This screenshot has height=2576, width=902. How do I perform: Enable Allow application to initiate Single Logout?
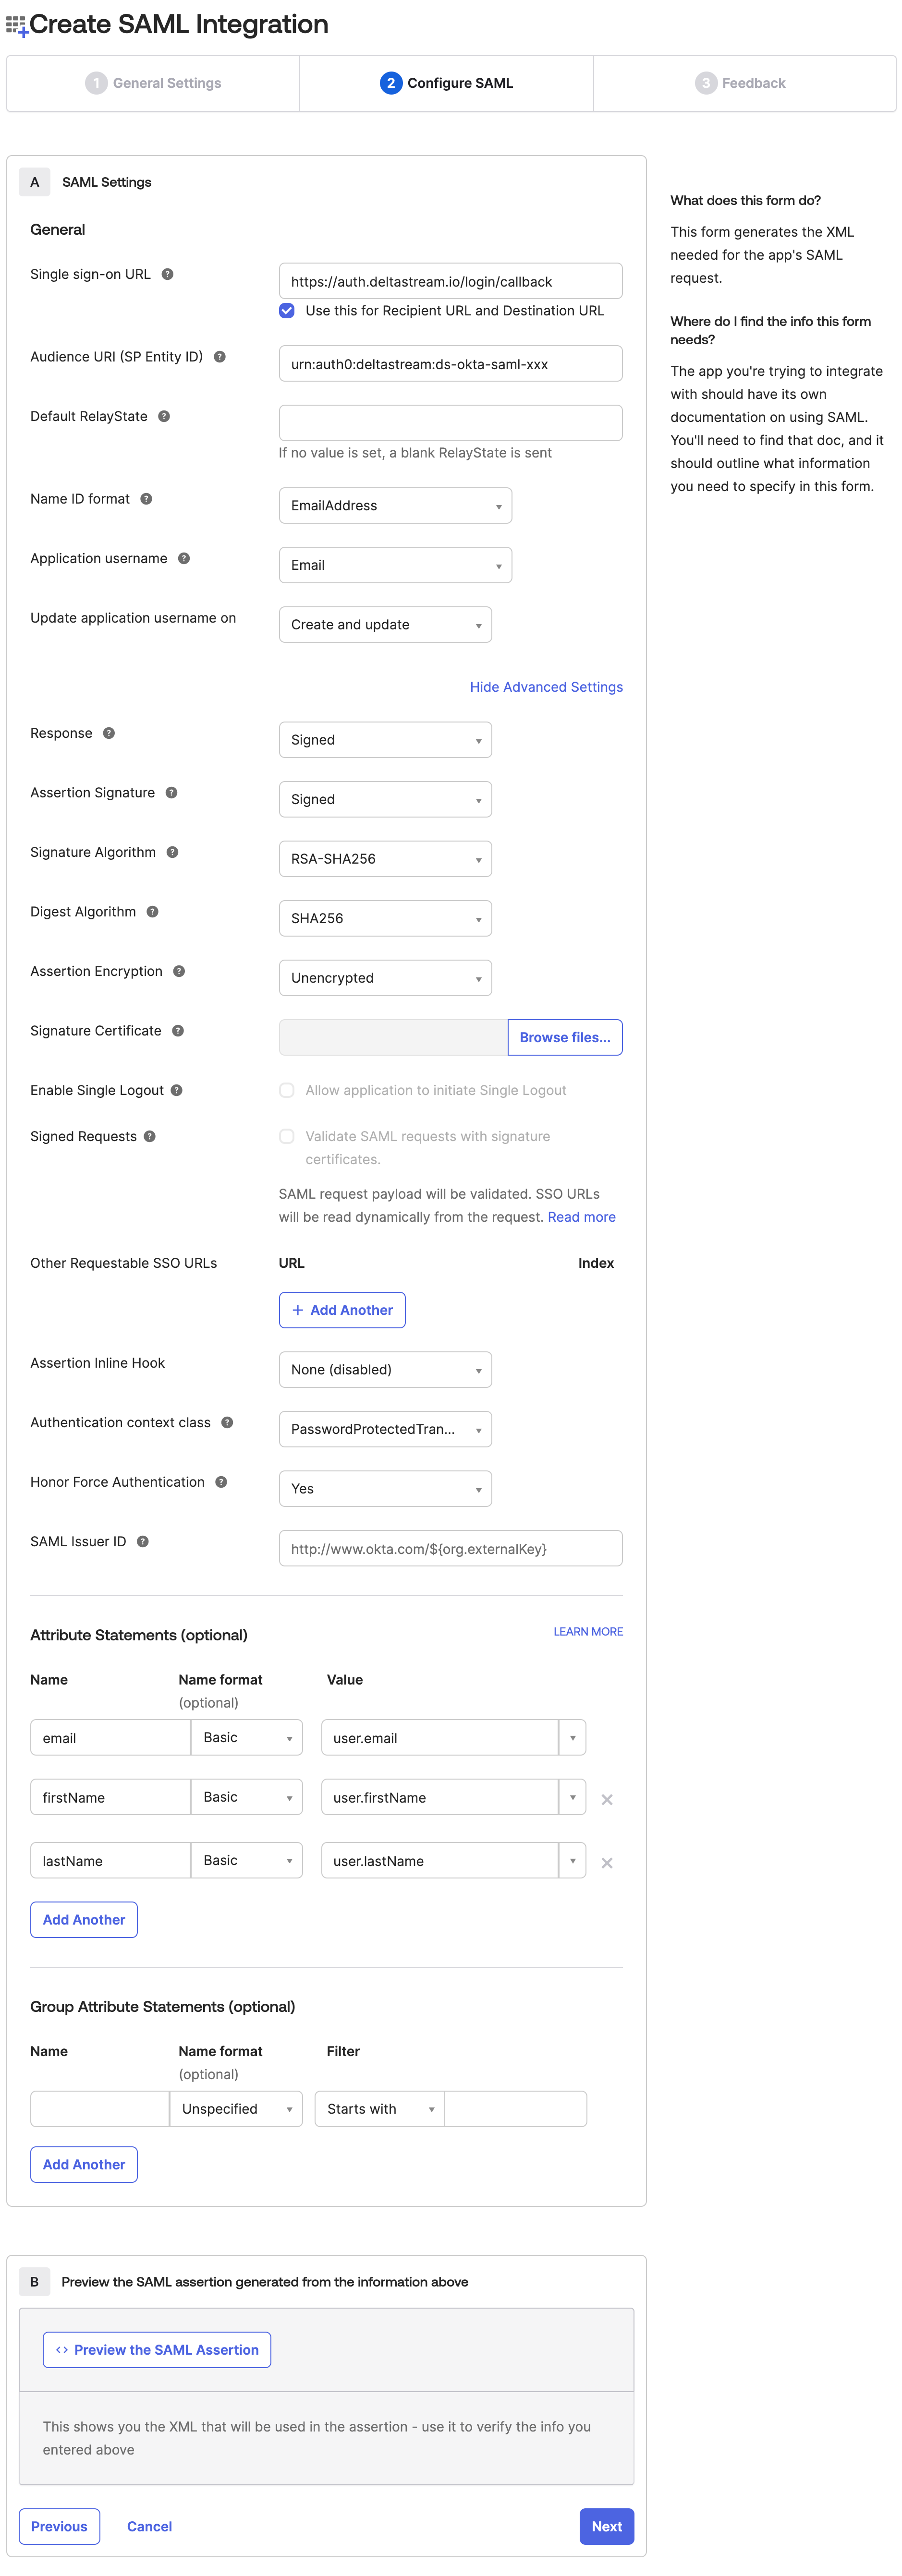pyautogui.click(x=287, y=1090)
